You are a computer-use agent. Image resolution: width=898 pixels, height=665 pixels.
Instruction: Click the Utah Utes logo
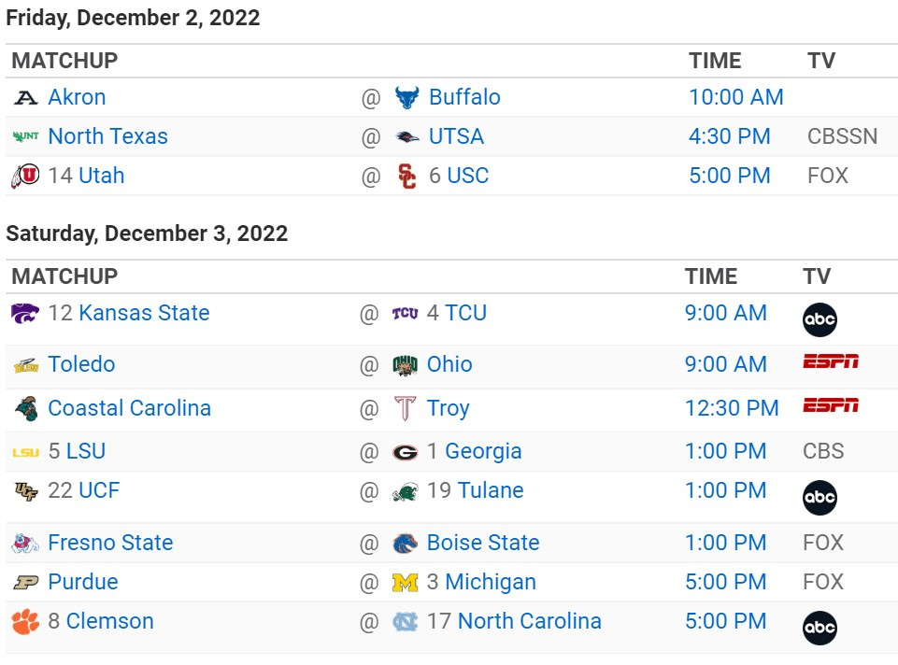click(25, 176)
